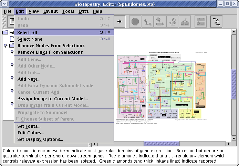Image resolution: width=239 pixels, height=166 pixels.
Task: Click the vertical scrollbar down arrow
Action: [x=234, y=138]
